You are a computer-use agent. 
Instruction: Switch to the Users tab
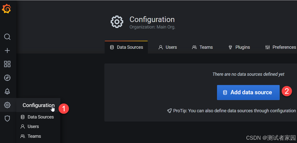[x=168, y=47]
